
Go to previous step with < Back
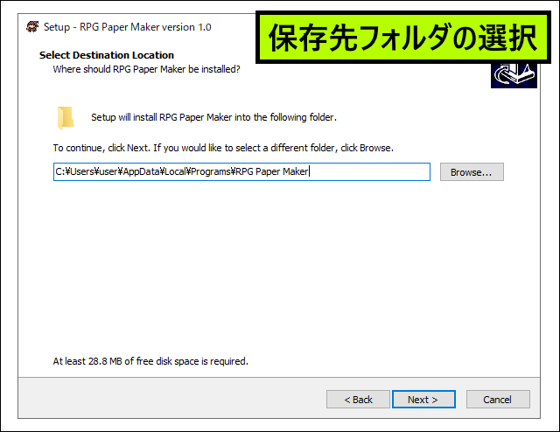(358, 400)
